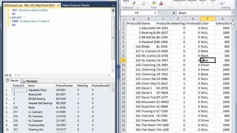Image resolution: width=237 pixels, height=133 pixels.
Task: Expand the Excel formula bar
Action: [x=233, y=13]
